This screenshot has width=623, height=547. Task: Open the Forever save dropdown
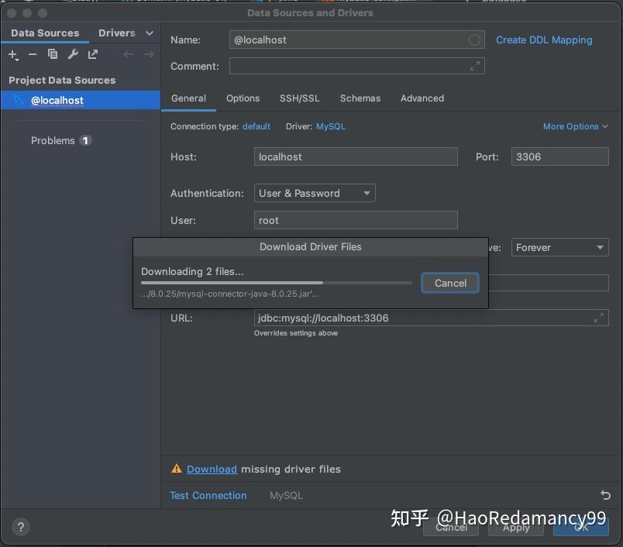[x=559, y=247]
